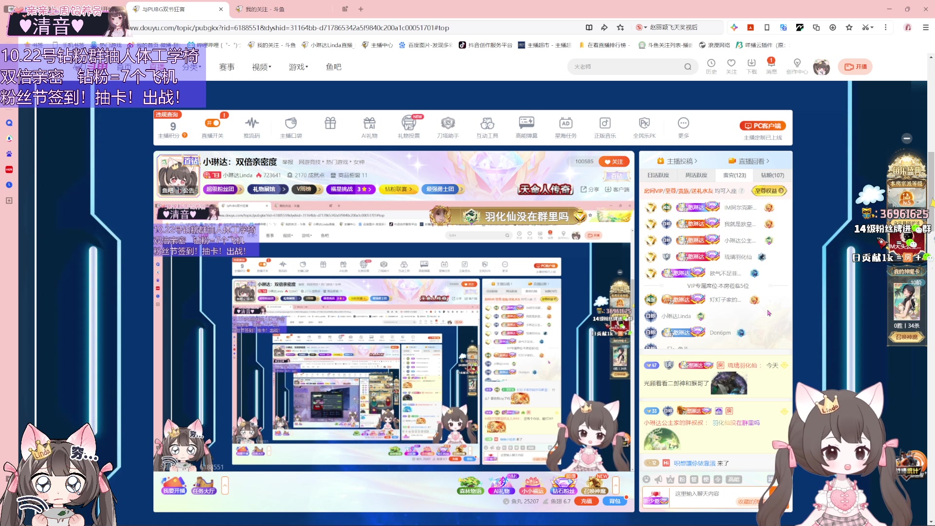Viewport: 935px width, 526px height.
Task: Select the 鱼吧 nav item
Action: tap(334, 67)
